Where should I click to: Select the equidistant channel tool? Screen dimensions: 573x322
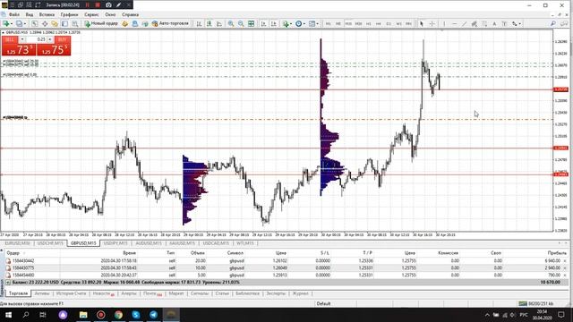pos(475,23)
